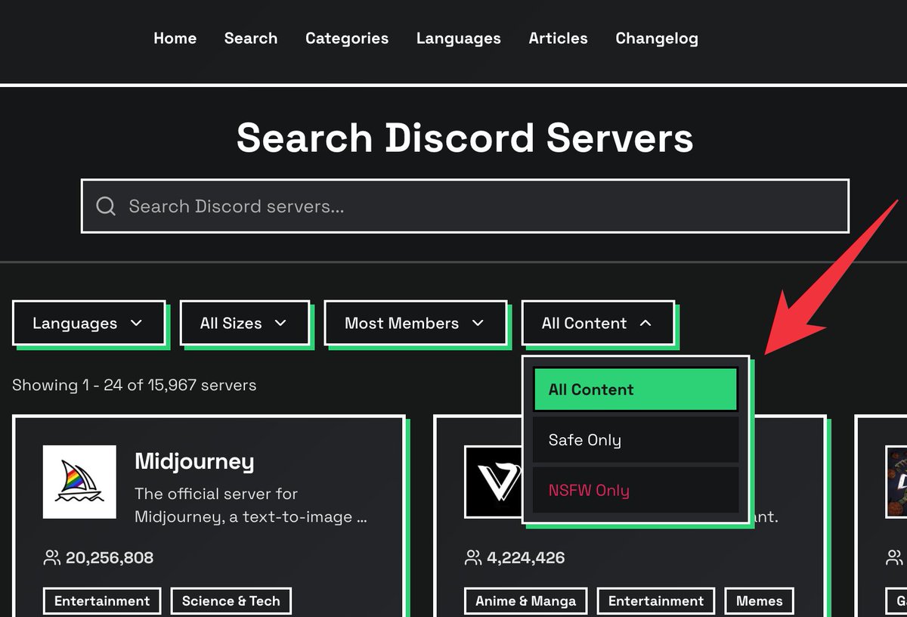Expand the Languages filter dropdown
907x617 pixels.
pos(88,323)
